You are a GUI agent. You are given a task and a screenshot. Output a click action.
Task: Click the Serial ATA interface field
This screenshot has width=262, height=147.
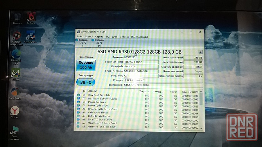coord(141,66)
